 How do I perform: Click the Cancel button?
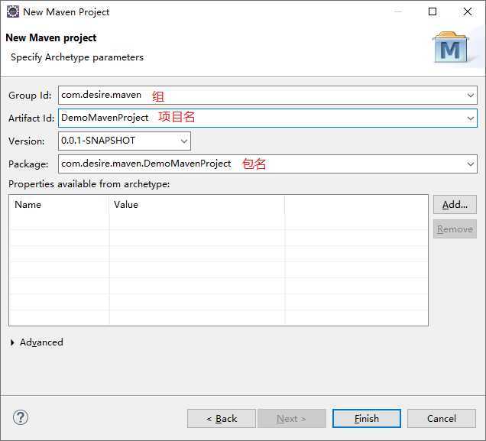442,418
